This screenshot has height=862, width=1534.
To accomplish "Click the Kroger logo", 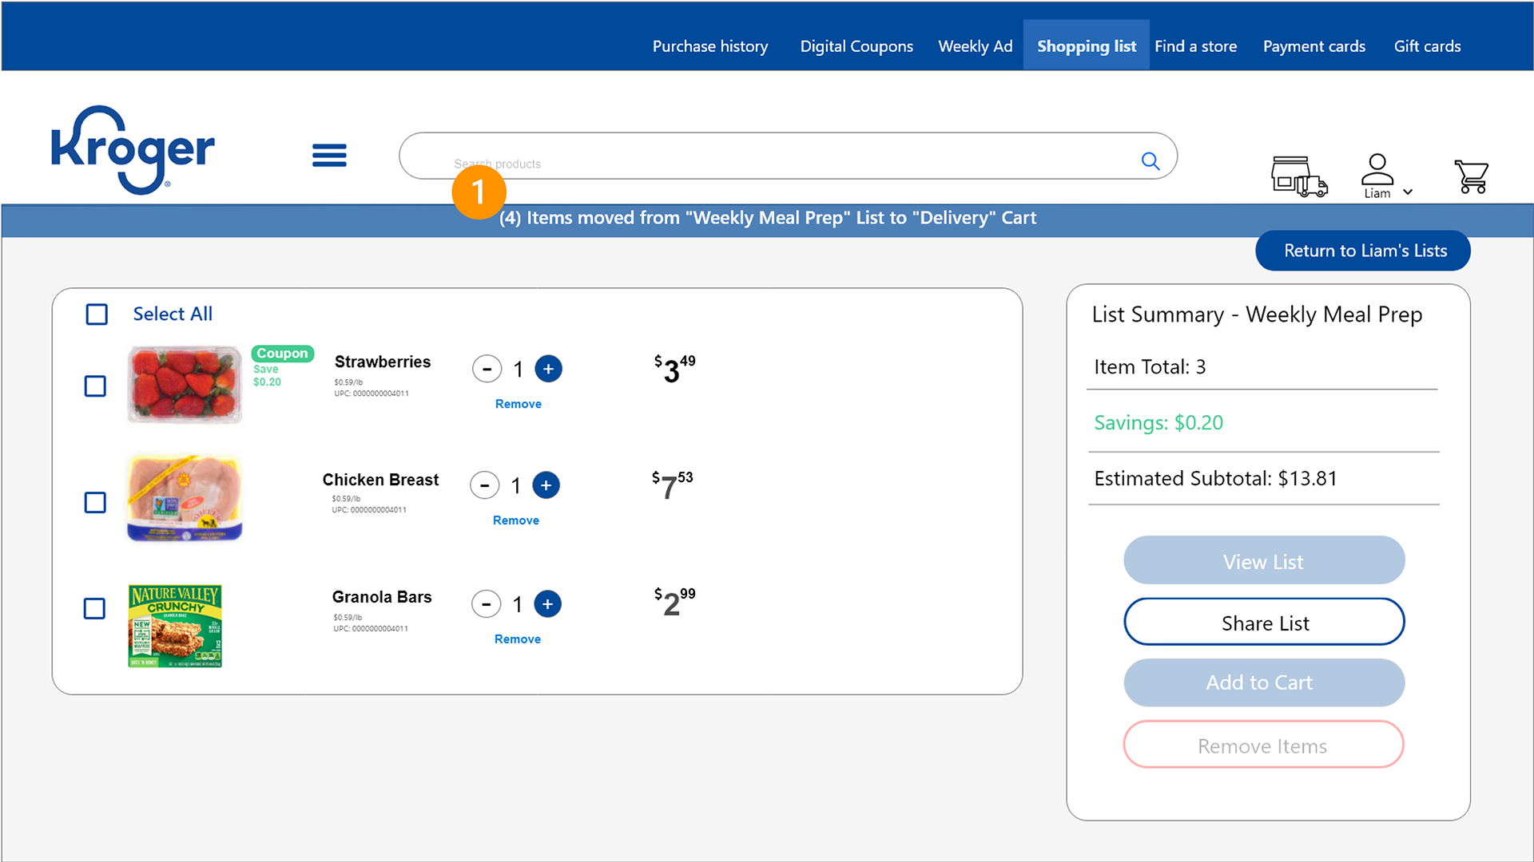I will click(133, 150).
